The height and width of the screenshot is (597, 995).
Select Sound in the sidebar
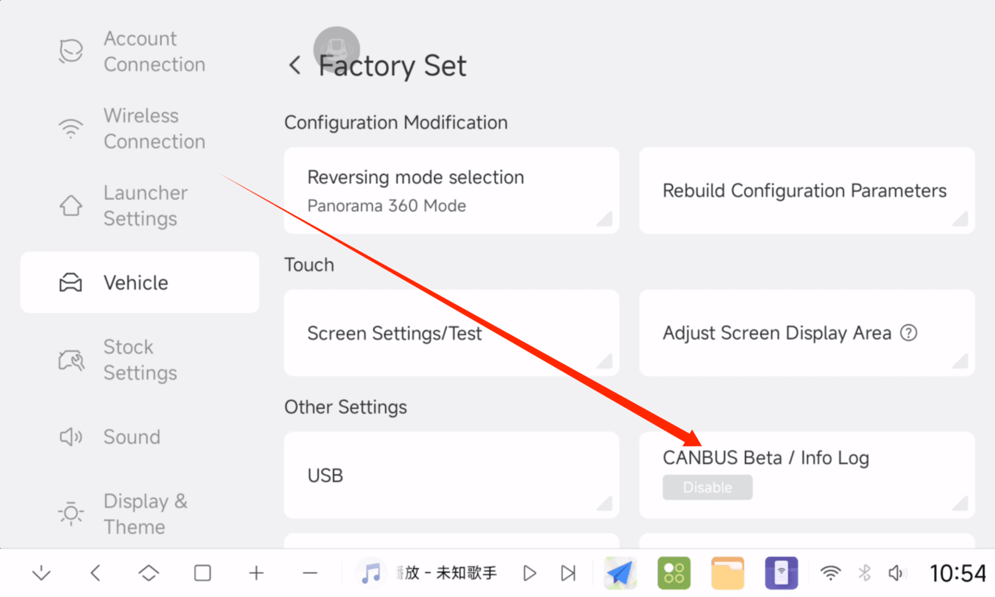click(132, 437)
